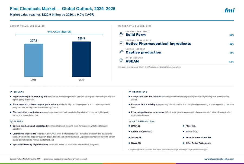Click the 48% figure

coord(232,44)
